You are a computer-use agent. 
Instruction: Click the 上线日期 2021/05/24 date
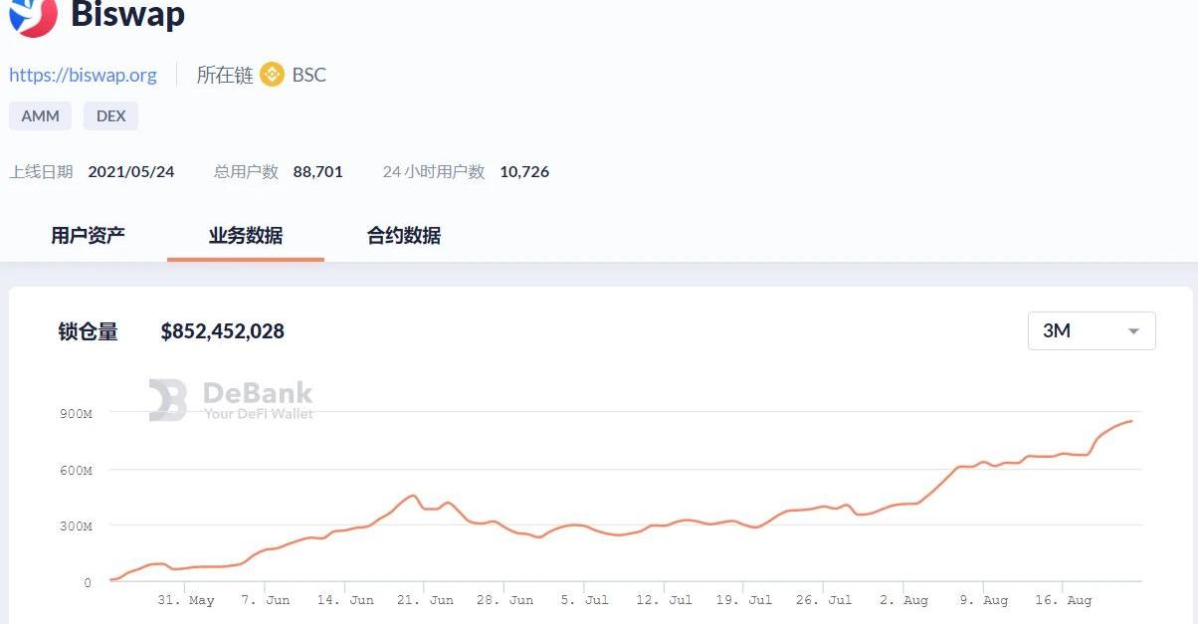(131, 171)
